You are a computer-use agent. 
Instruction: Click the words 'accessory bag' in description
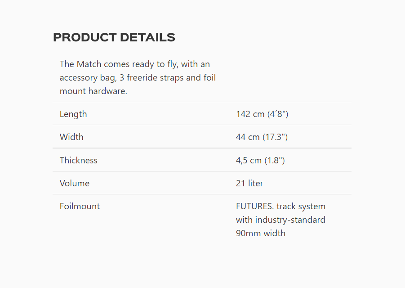coord(87,77)
